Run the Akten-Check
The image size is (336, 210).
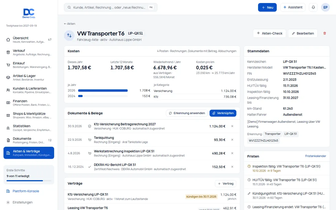point(270,33)
